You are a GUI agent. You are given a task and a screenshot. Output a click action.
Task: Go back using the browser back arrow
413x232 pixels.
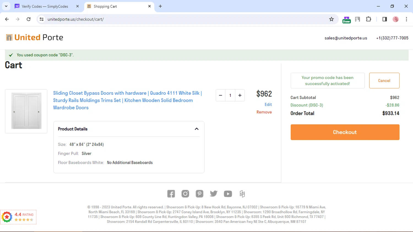click(7, 19)
